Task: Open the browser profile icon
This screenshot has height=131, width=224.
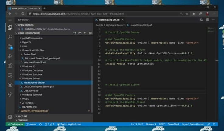Action: pos(207,14)
